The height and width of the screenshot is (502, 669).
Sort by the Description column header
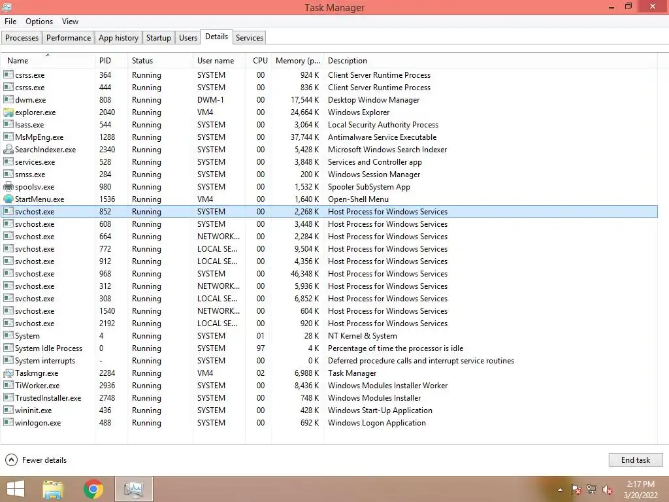coord(491,61)
